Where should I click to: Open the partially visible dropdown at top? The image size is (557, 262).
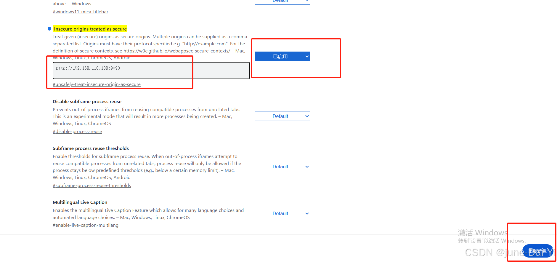click(282, 2)
